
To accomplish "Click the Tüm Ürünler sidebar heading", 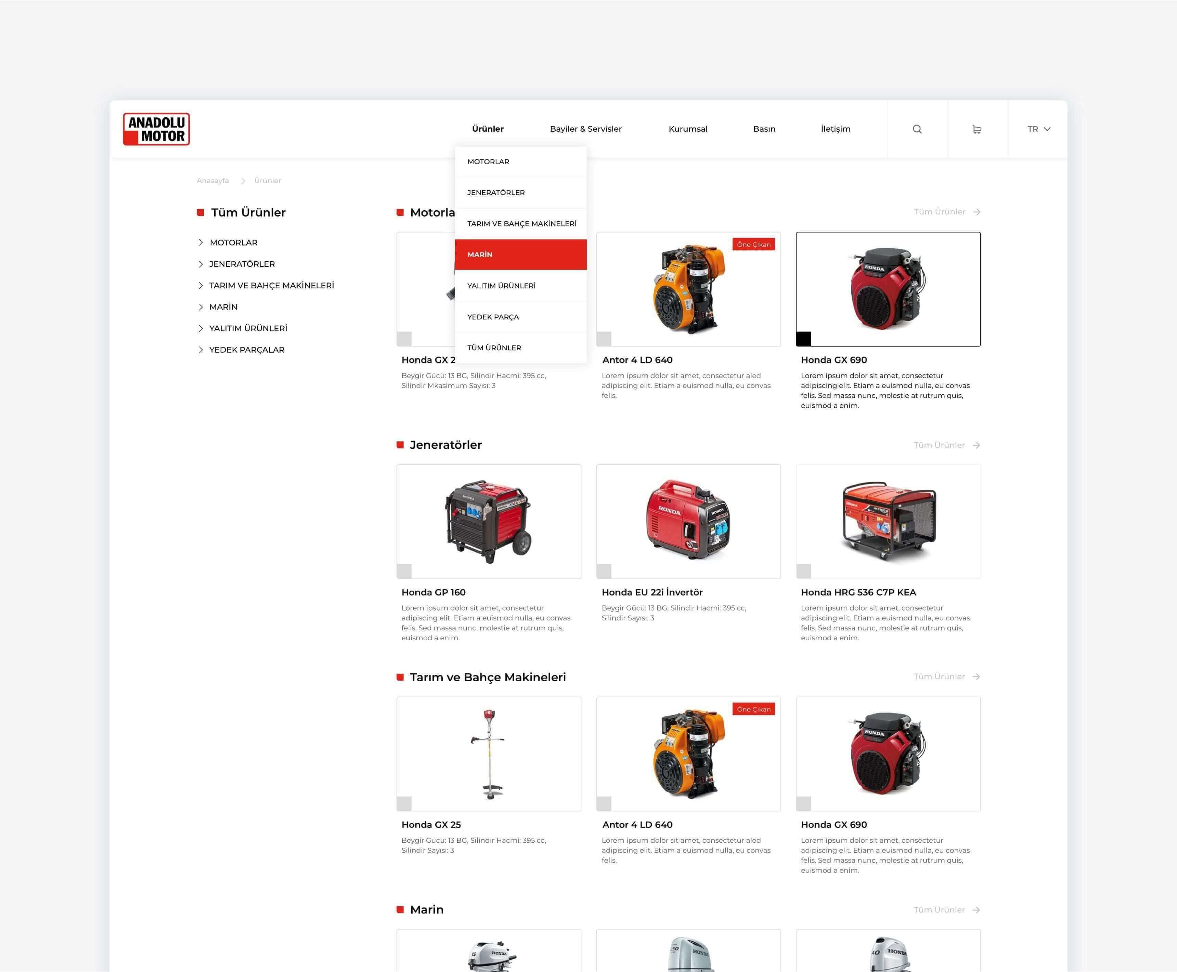I will pyautogui.click(x=248, y=212).
